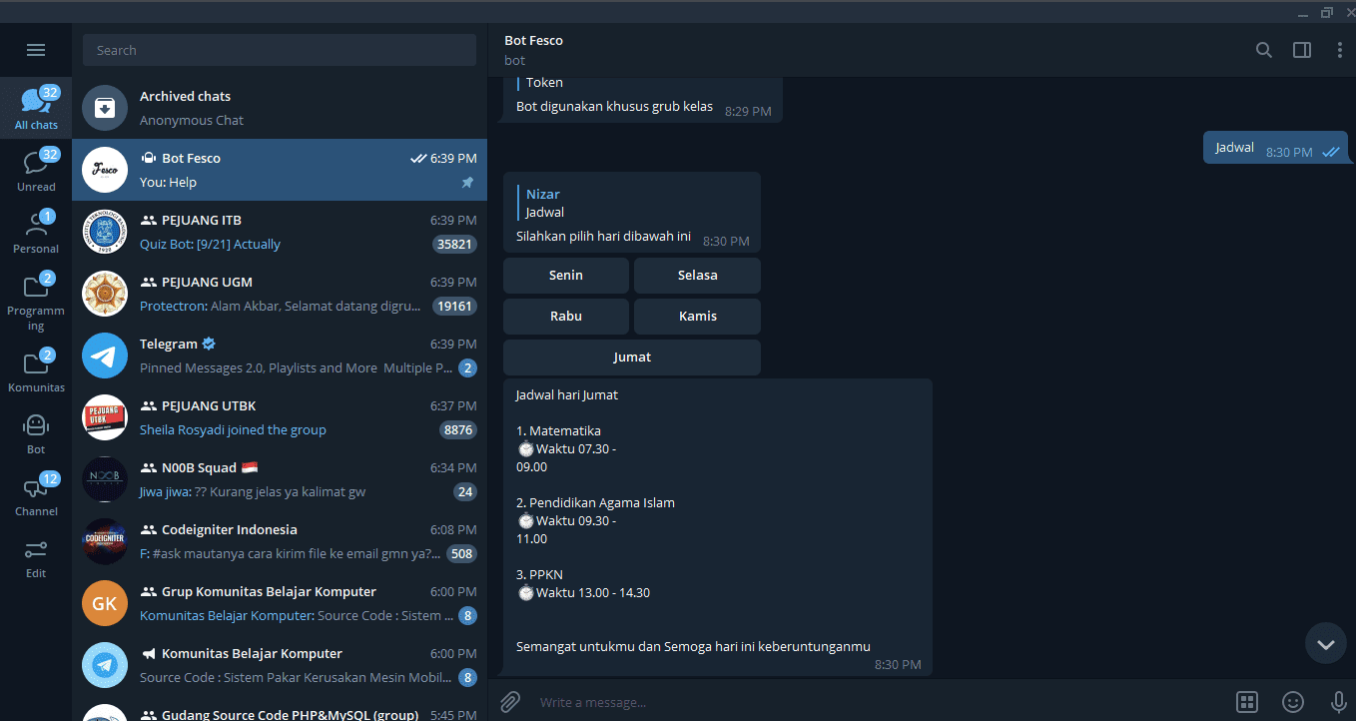Click the chat list search field
This screenshot has width=1356, height=721.
280,50
